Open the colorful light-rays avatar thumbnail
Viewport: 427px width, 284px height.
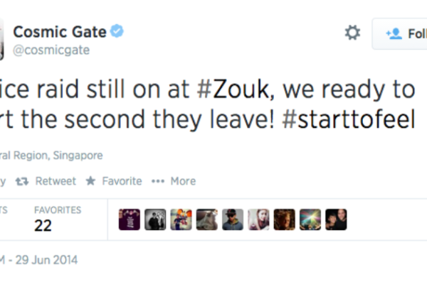(310, 219)
